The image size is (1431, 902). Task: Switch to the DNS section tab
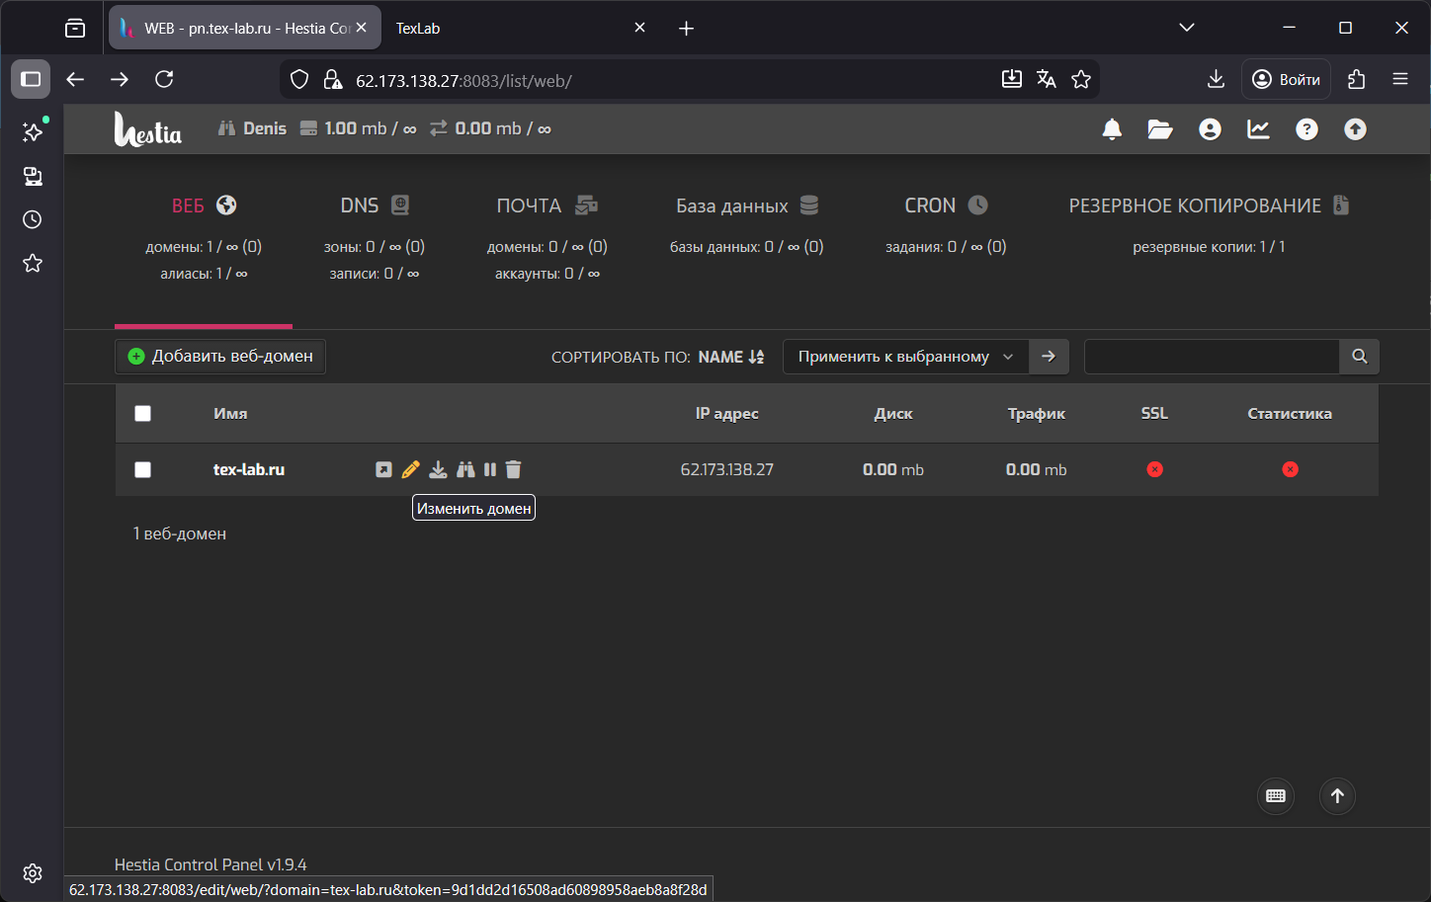(374, 205)
